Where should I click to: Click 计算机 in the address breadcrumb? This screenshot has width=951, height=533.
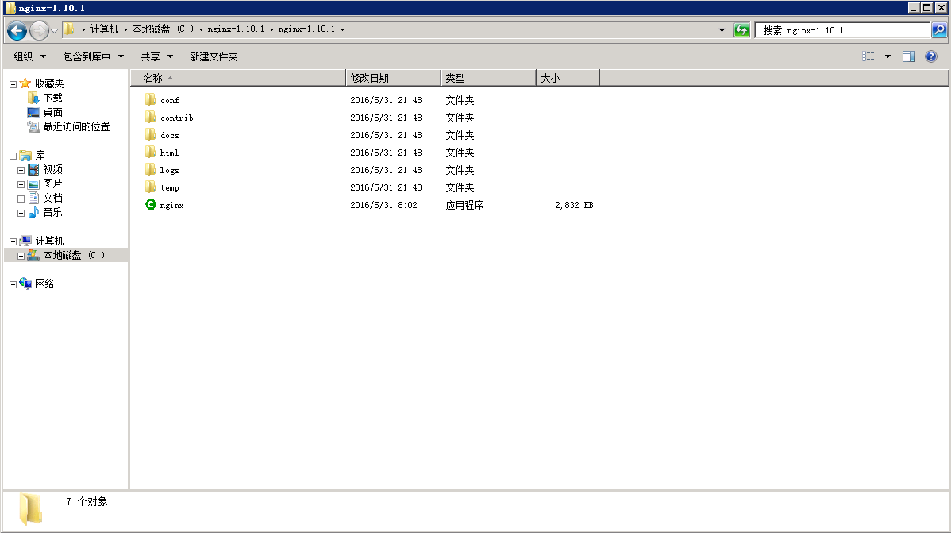coord(104,29)
